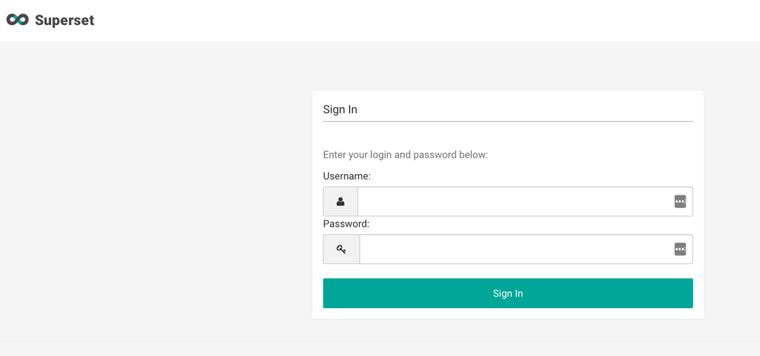Click white space right of Sign In heading
This screenshot has width=760, height=356.
coord(533,108)
